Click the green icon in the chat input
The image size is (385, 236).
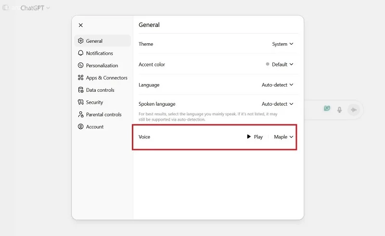coord(327,109)
